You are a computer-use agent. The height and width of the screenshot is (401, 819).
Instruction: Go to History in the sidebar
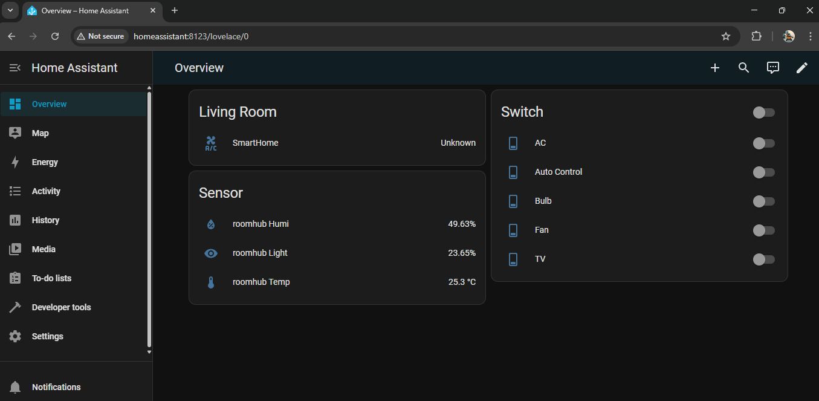point(45,220)
